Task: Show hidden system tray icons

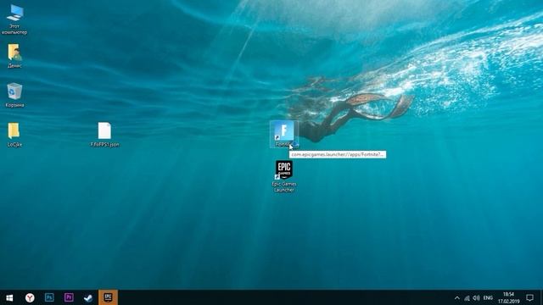Action: click(457, 297)
